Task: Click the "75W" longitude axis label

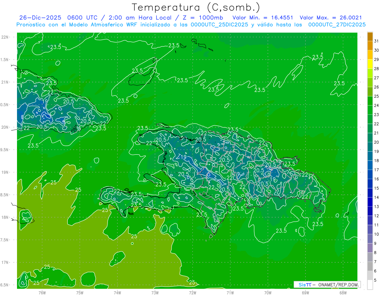Action: [x=80, y=293]
